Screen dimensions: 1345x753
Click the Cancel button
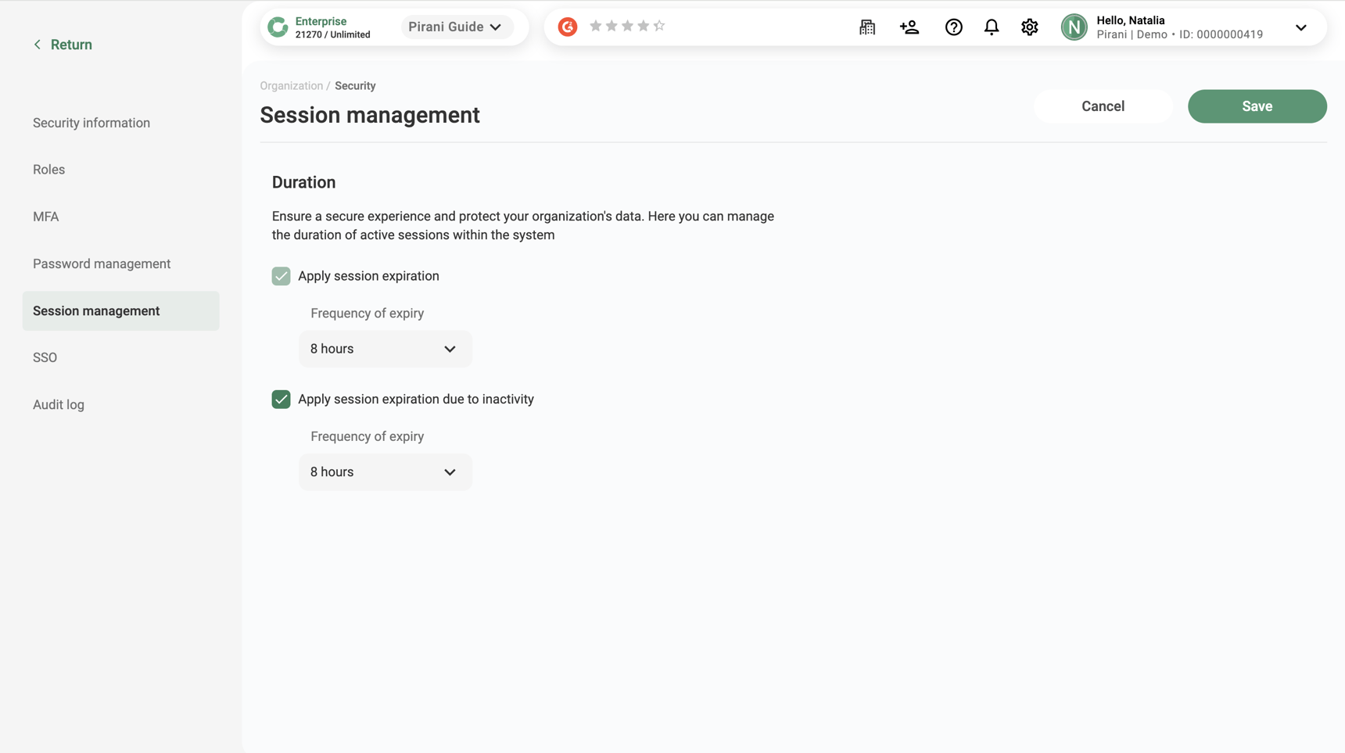(1103, 106)
